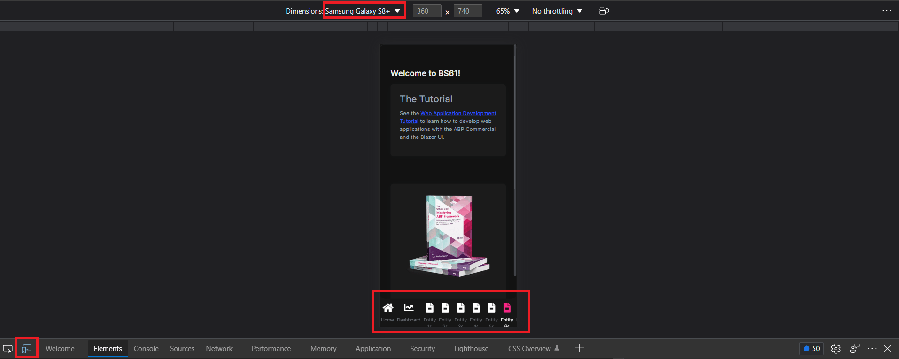
Task: Open the 65% zoom dropdown
Action: (508, 11)
